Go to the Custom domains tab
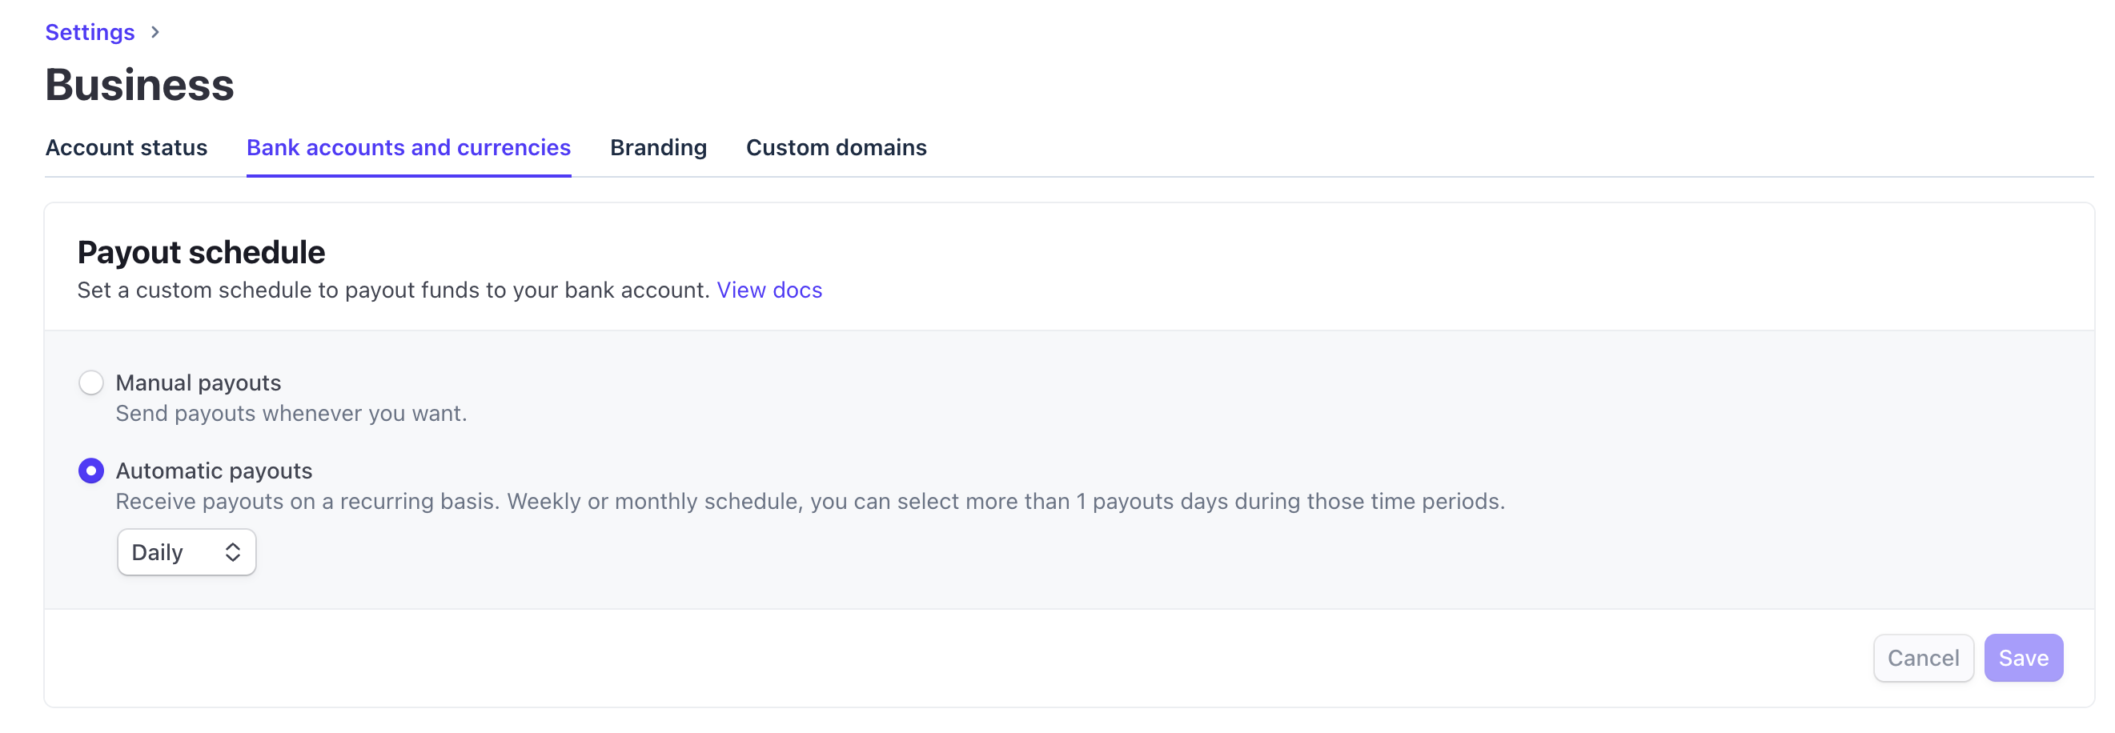The image size is (2115, 733). [x=836, y=148]
